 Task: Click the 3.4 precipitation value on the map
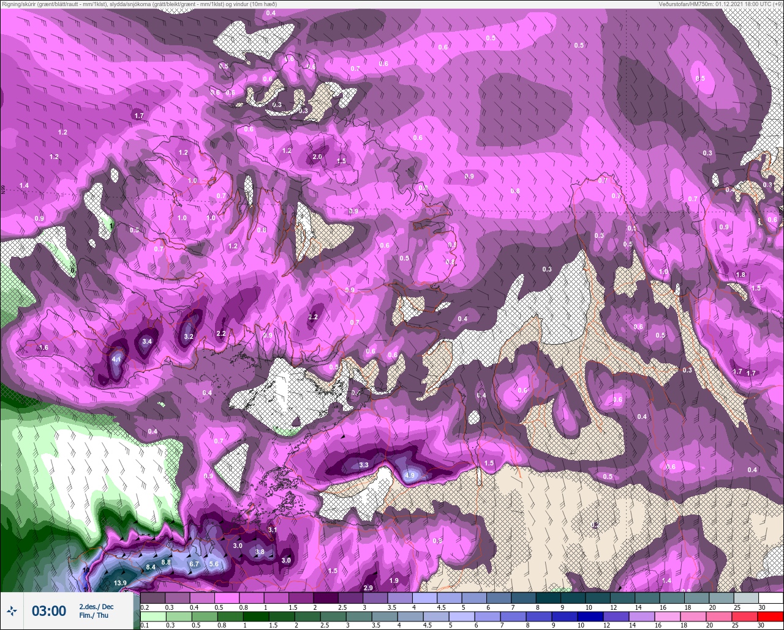click(147, 341)
